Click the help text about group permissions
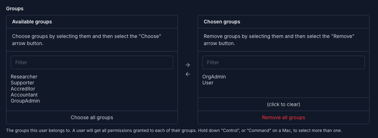 click(174, 131)
